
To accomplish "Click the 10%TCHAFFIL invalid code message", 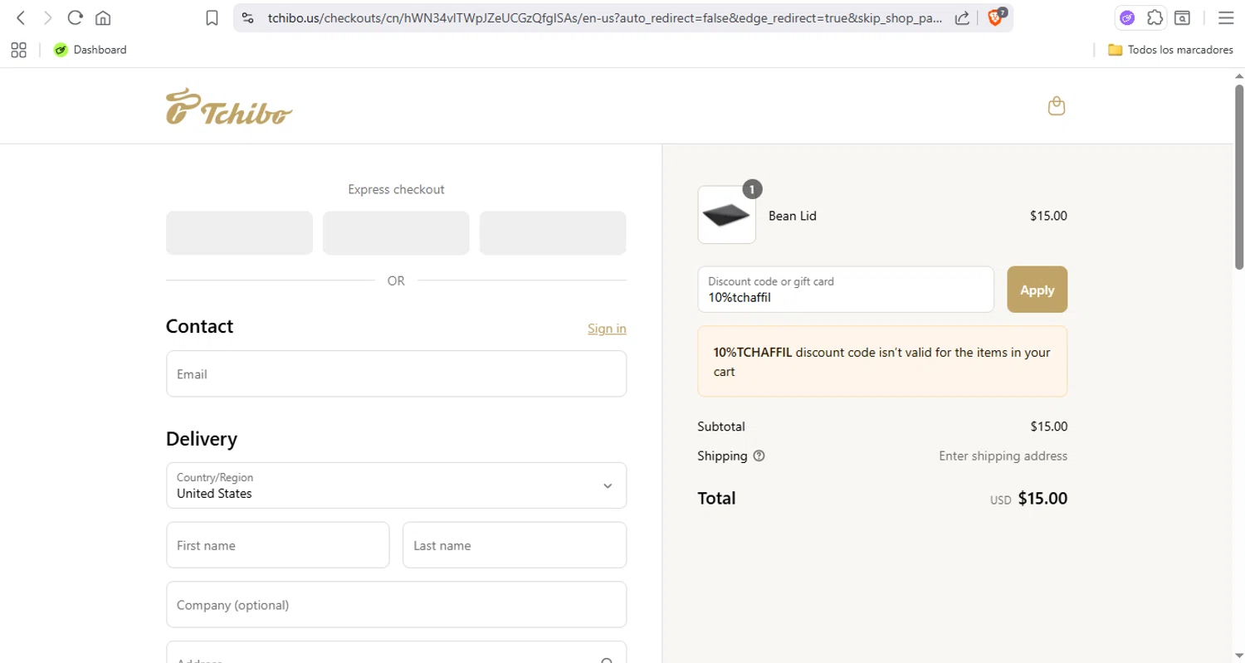I will (x=882, y=362).
